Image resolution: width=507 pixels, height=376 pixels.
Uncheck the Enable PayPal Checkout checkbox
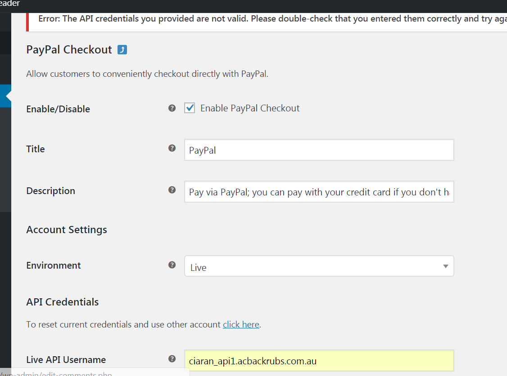coord(190,108)
